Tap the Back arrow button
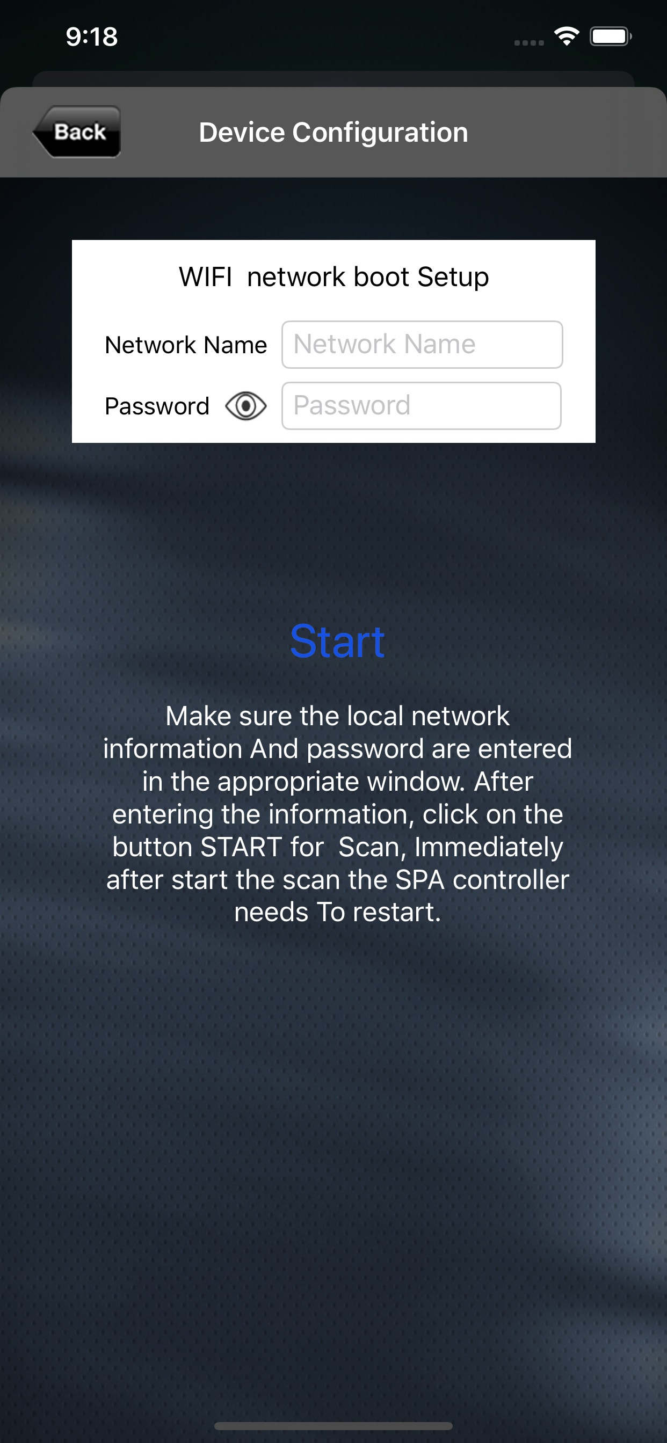Viewport: 667px width, 1443px height. tap(77, 132)
